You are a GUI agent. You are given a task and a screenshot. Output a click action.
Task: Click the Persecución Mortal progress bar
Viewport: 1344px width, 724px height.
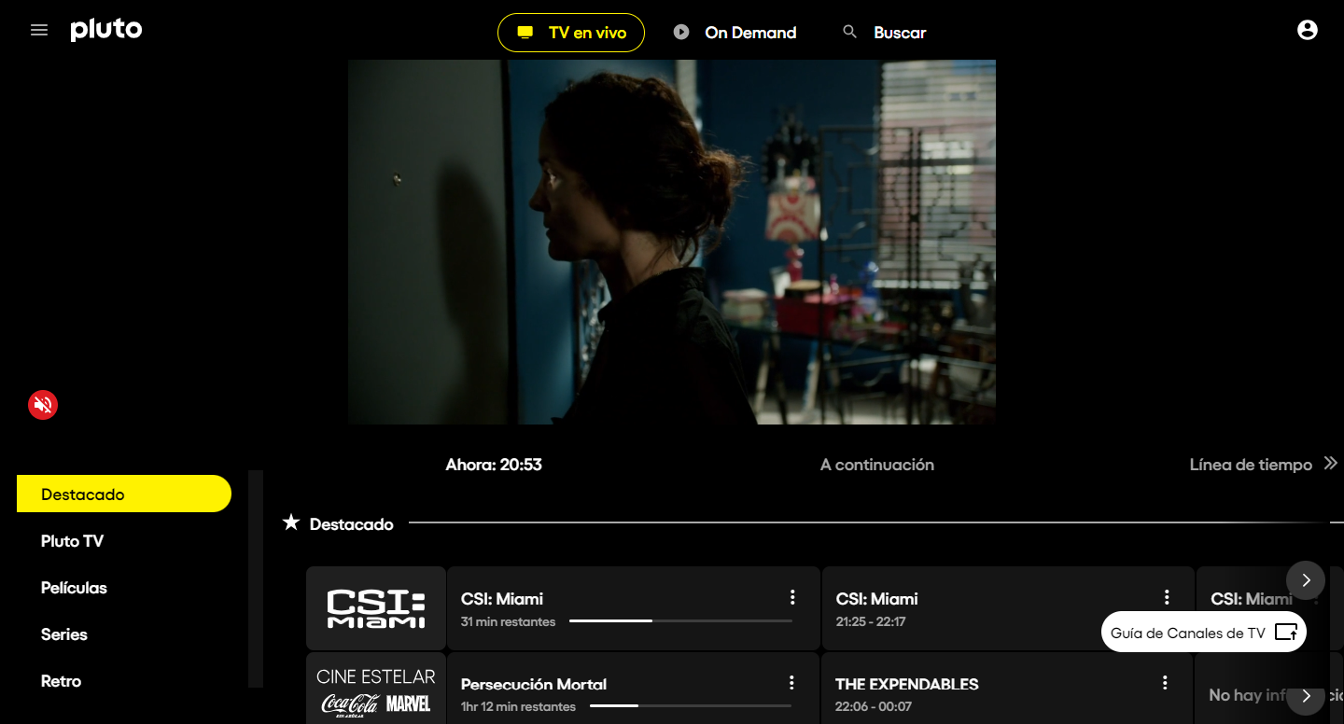[x=691, y=707]
